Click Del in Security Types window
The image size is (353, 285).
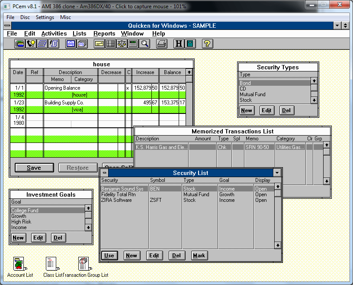point(286,110)
